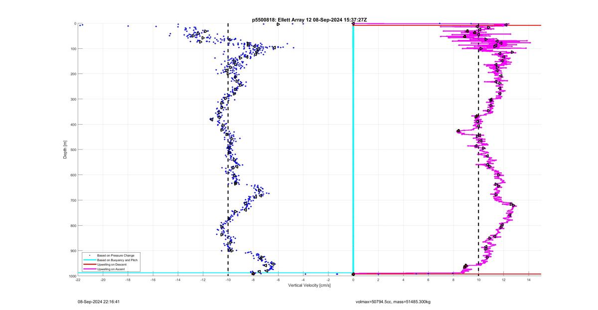
Task: Click legend entry 'Based on Buoyancy and Pitch'
Action: pyautogui.click(x=118, y=260)
